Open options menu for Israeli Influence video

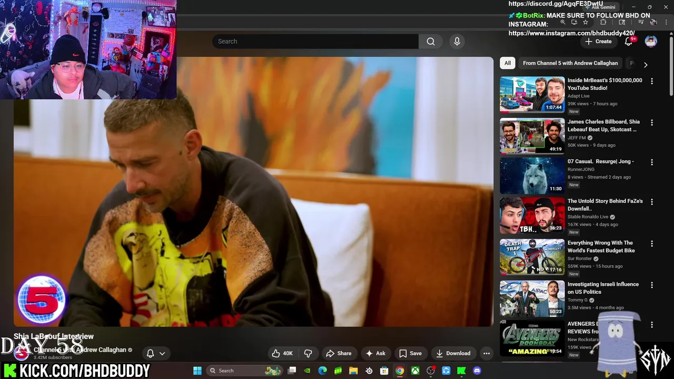(652, 285)
